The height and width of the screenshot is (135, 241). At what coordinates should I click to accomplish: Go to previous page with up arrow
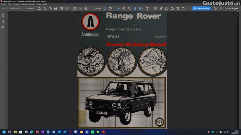pos(80,8)
